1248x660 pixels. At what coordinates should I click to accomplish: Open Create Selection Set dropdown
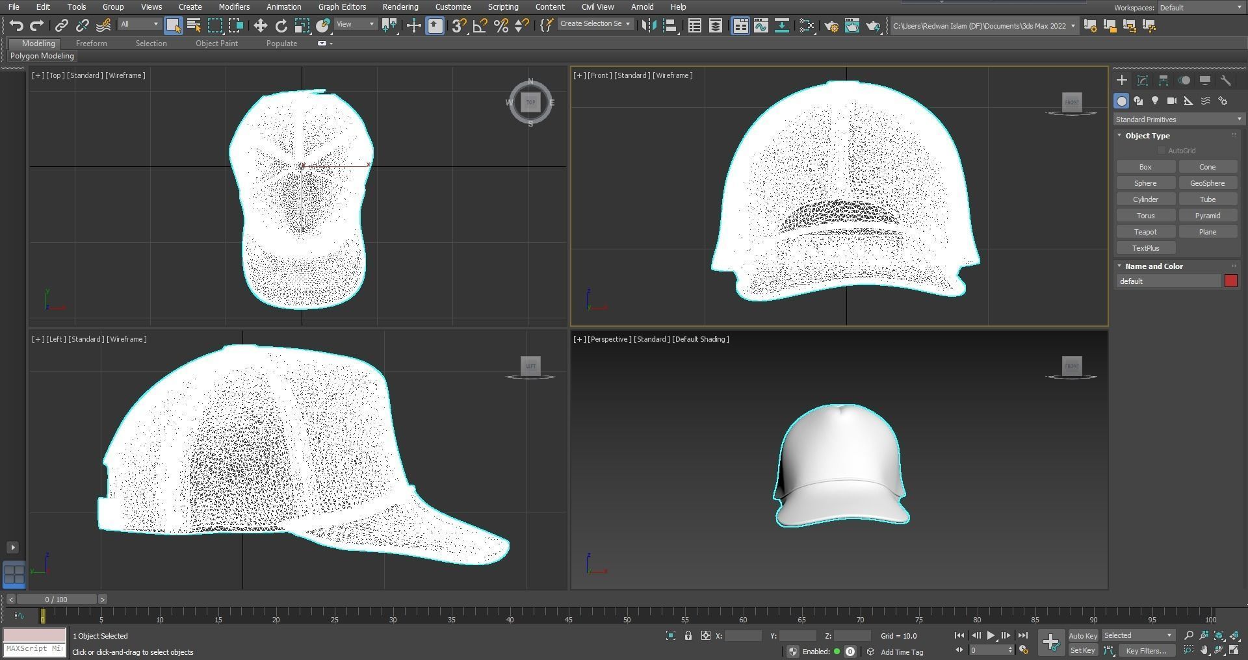[595, 24]
